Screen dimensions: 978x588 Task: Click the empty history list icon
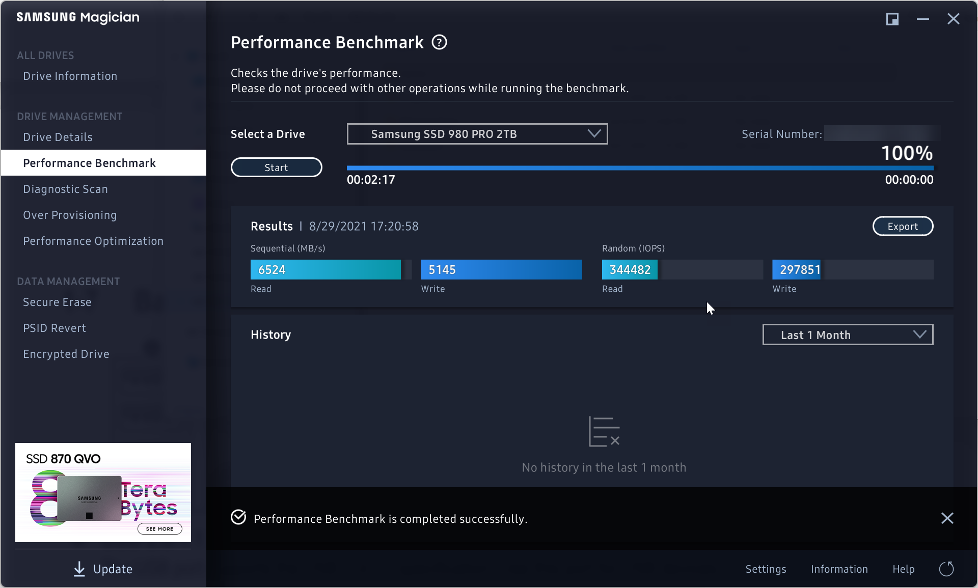[604, 432]
